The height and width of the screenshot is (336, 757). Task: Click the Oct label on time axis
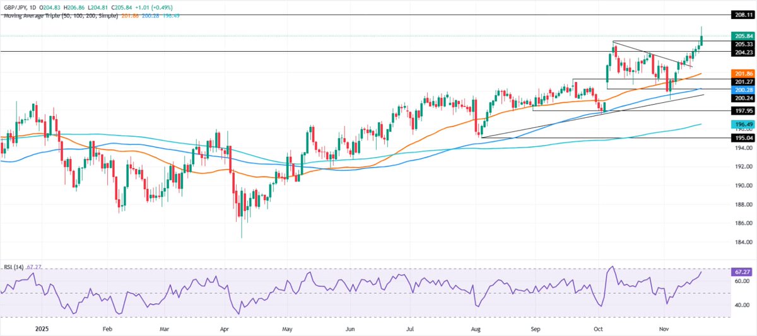click(x=598, y=329)
